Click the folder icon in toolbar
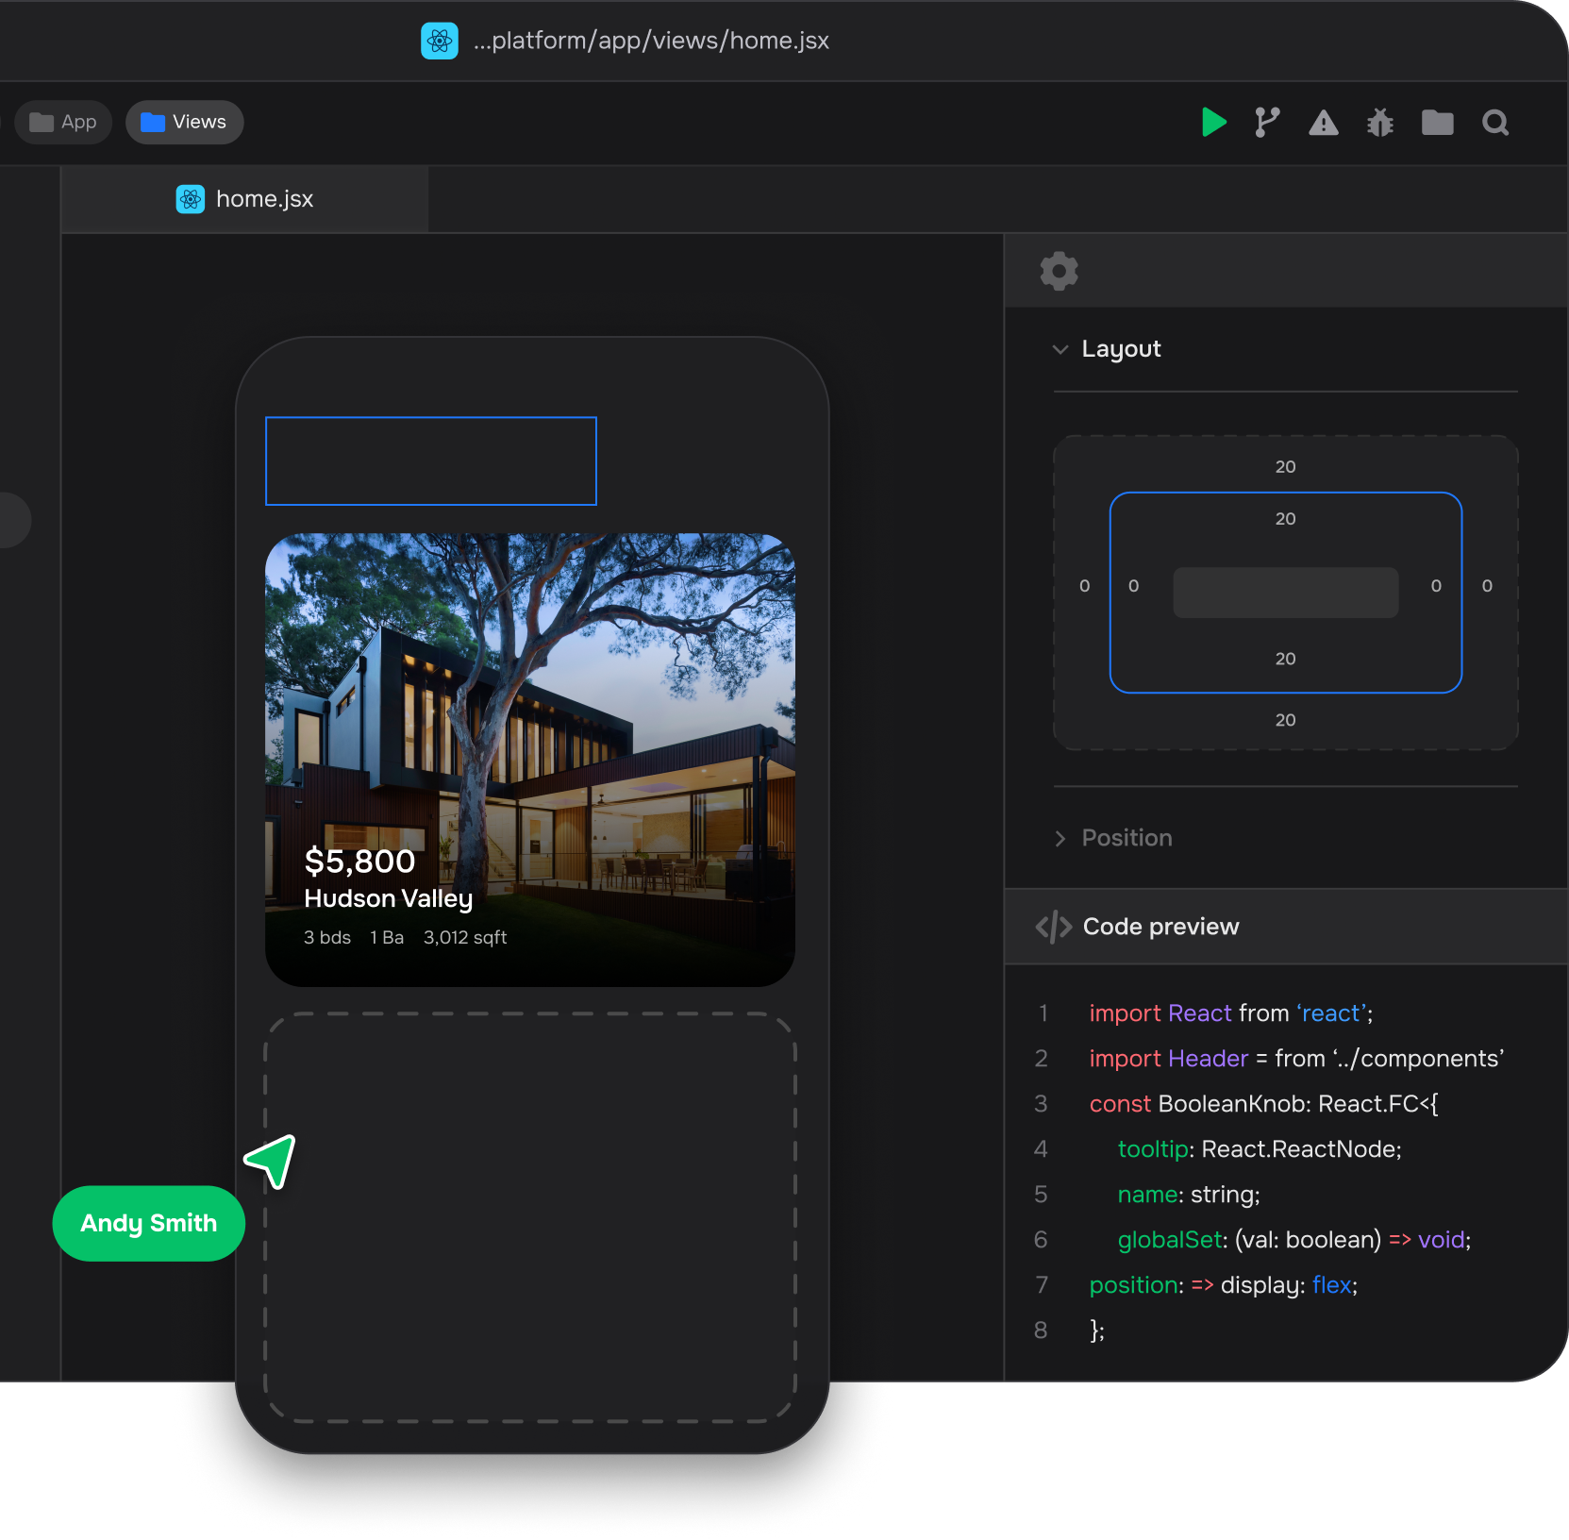 point(1437,123)
